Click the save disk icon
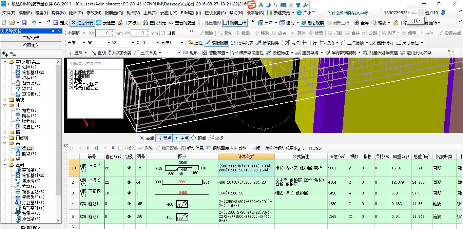The image size is (463, 229). coord(24,23)
